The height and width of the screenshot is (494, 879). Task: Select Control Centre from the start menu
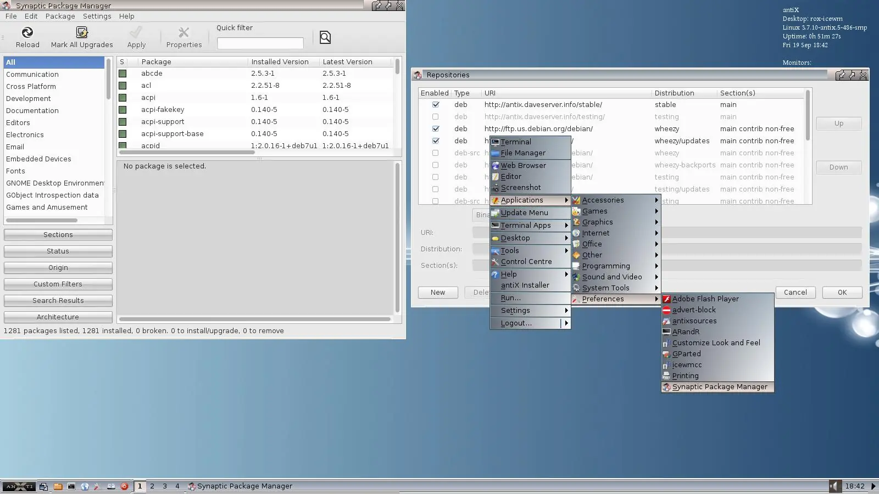tap(530, 262)
